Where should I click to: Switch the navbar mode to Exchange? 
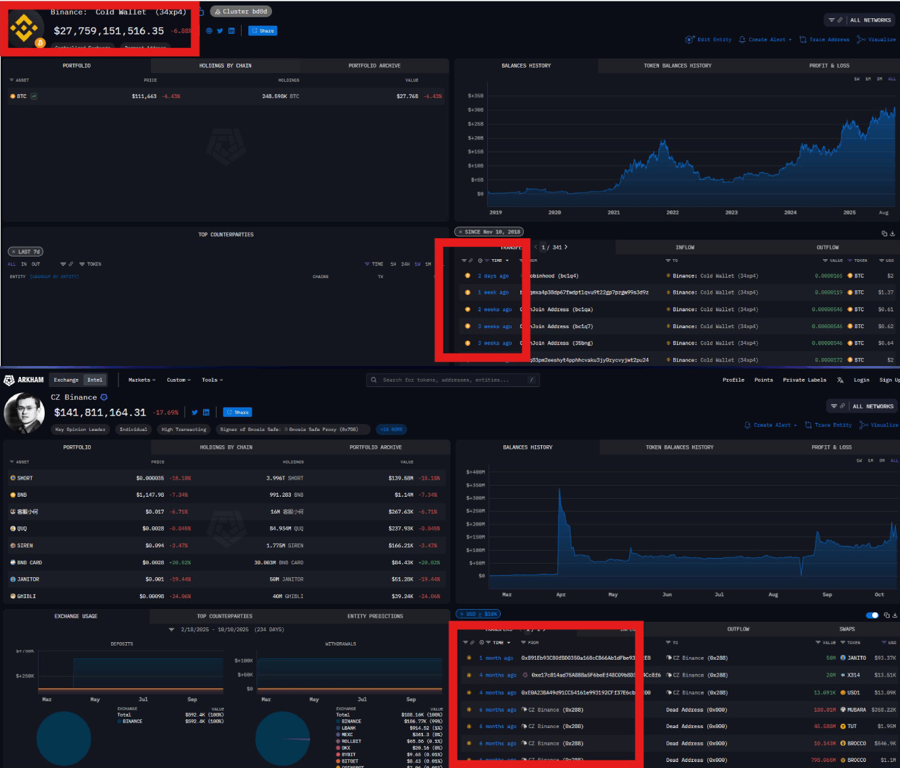[x=66, y=380]
